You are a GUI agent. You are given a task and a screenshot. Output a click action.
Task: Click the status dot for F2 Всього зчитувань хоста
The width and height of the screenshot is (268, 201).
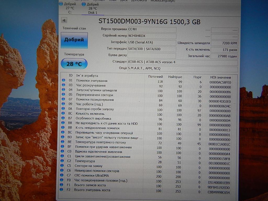61,189
